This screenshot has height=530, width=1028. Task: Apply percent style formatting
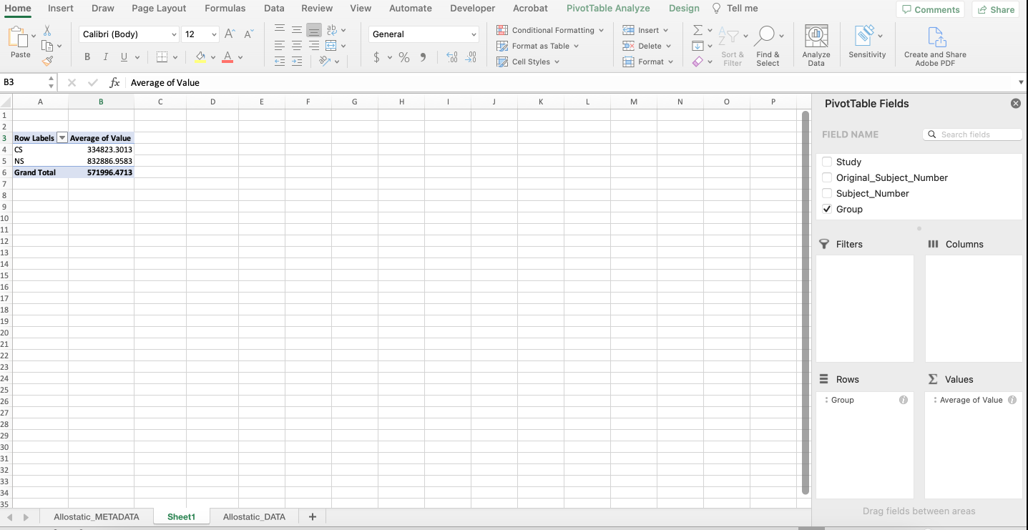[x=404, y=57]
